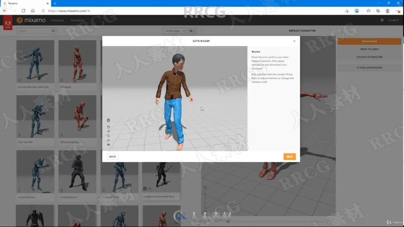
Task: Add page to favorites star icon
Action: click(347, 11)
